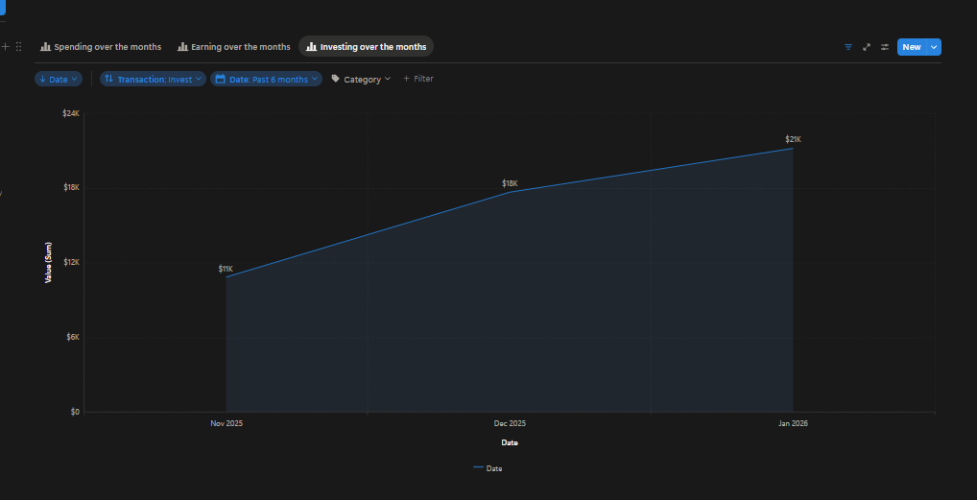Click the six-dot drag handle icon

coord(18,47)
